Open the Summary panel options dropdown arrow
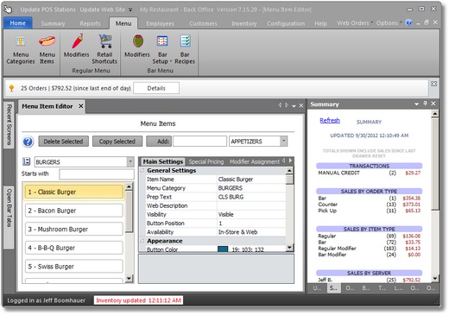 [416, 104]
